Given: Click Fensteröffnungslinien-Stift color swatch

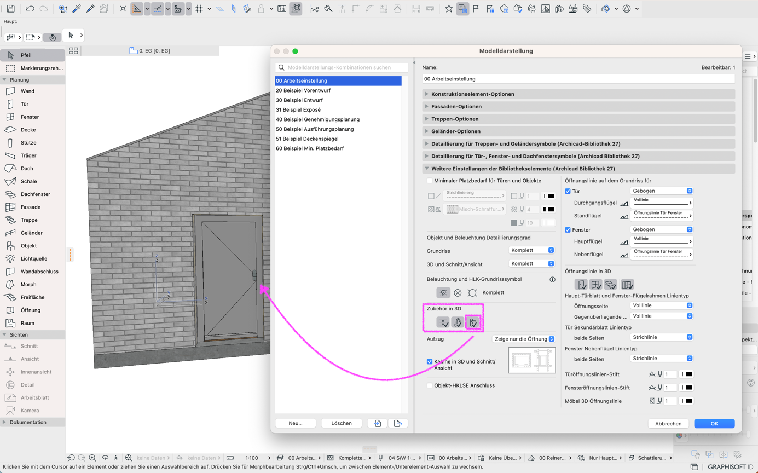Looking at the screenshot, I should [686, 388].
